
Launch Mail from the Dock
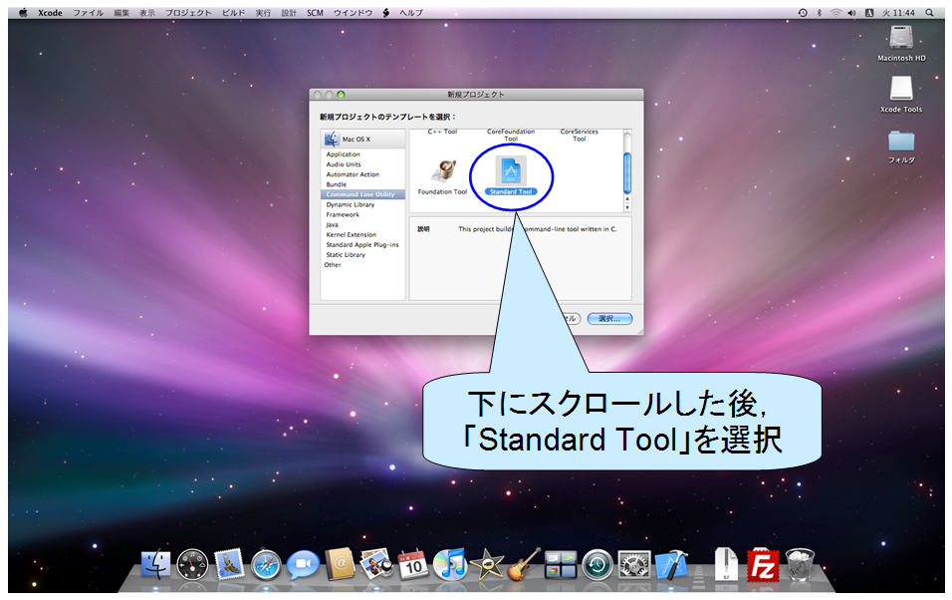229,564
